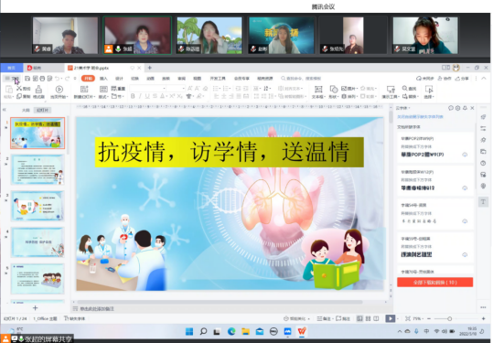Open the zoom percentage dropdown 75%

418,318
